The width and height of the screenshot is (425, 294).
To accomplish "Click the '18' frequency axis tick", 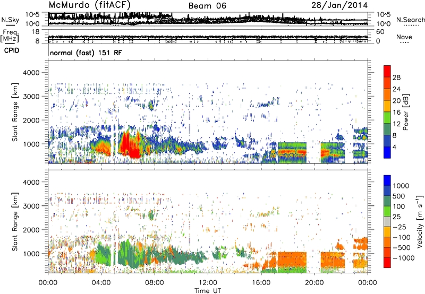I will pos(36,32).
